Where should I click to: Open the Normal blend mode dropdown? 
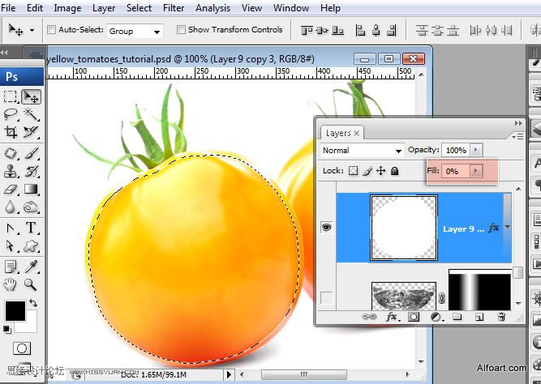click(362, 151)
